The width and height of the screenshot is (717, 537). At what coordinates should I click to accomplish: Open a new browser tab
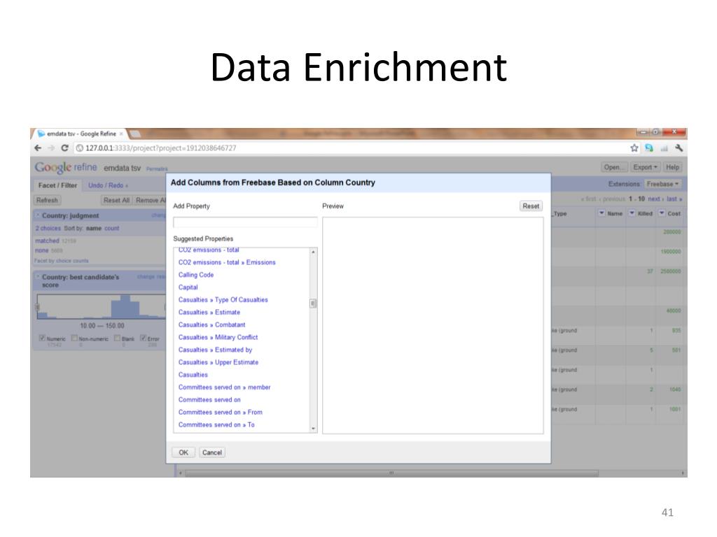coord(134,134)
